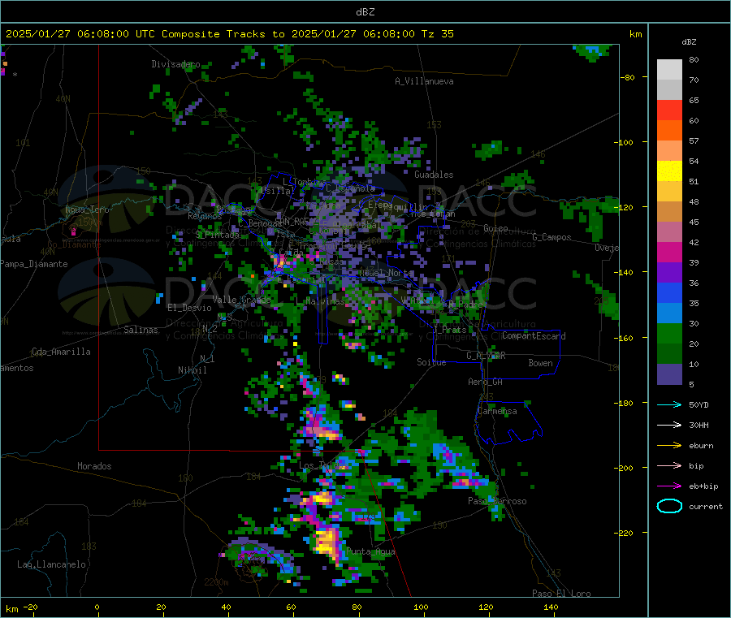Click the 'Punta_Agua' map label
Viewport: 731px width, 618px height.
370,551
